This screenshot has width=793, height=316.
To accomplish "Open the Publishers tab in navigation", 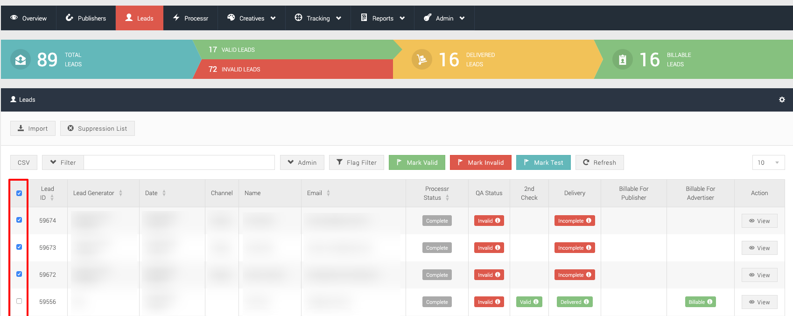I will tap(86, 18).
